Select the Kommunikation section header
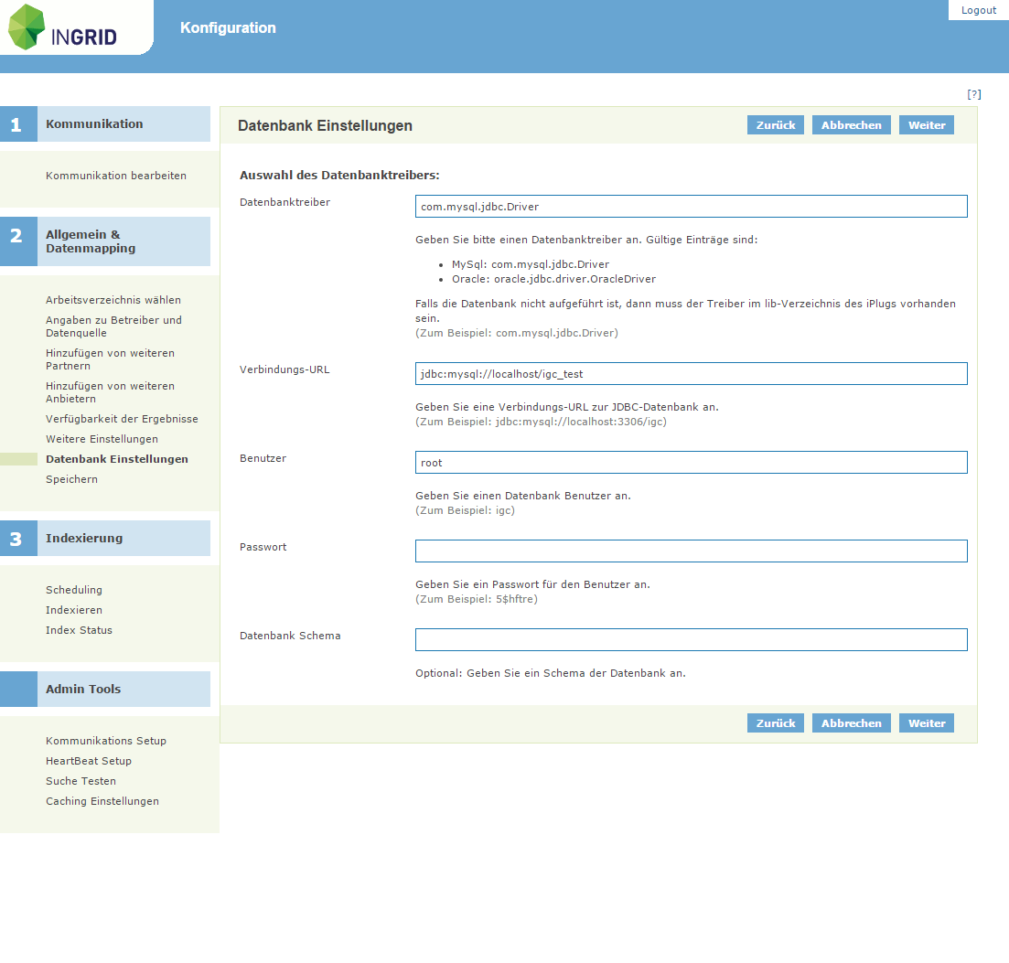1009x963 pixels. tap(92, 123)
